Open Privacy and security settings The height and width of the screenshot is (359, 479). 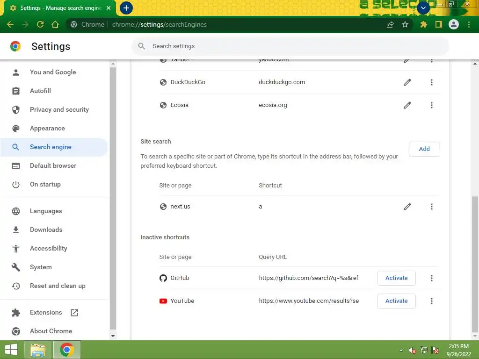59,109
